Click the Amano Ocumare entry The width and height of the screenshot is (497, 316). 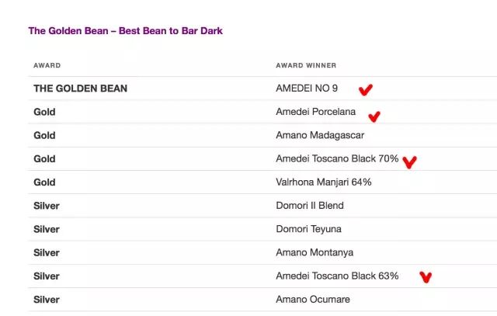point(313,300)
